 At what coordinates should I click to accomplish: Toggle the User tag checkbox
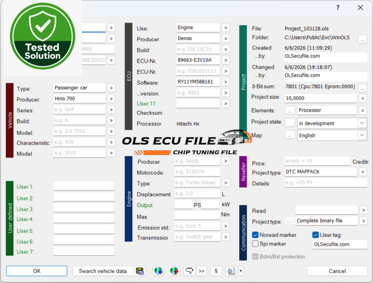(315, 235)
